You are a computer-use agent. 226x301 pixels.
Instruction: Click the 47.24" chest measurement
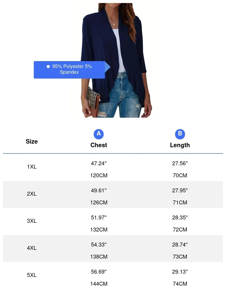tap(99, 163)
